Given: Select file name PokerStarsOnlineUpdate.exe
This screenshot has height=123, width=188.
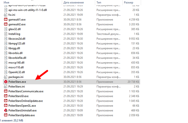Looking at the screenshot, I should click(26, 101).
